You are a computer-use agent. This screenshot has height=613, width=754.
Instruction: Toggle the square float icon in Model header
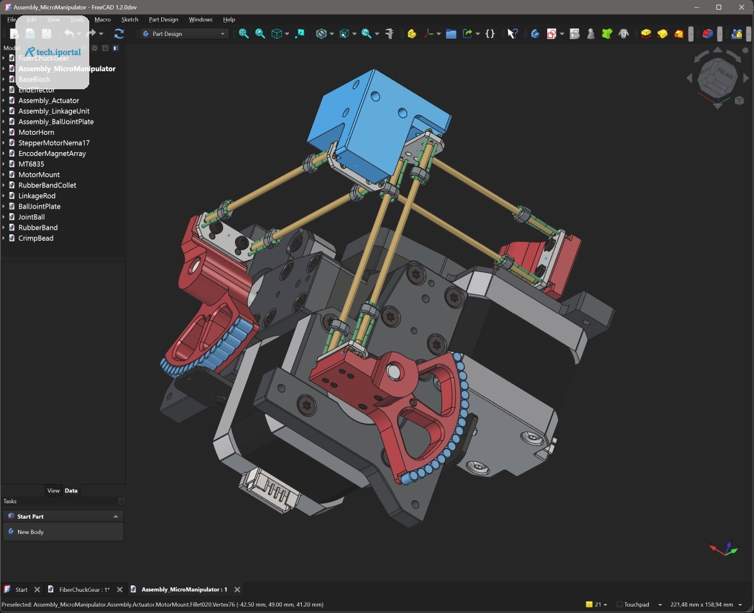pos(105,48)
